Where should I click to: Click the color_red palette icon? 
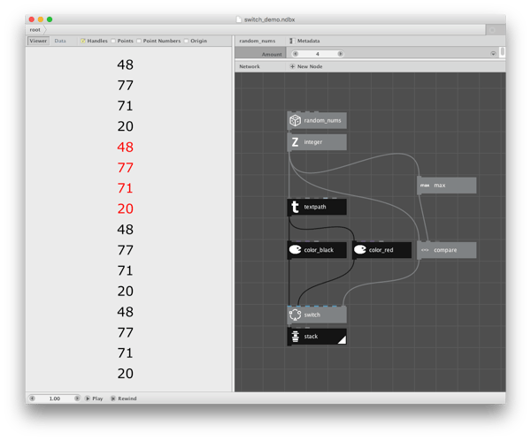coord(359,249)
